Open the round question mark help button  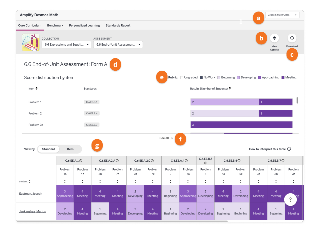point(290,200)
